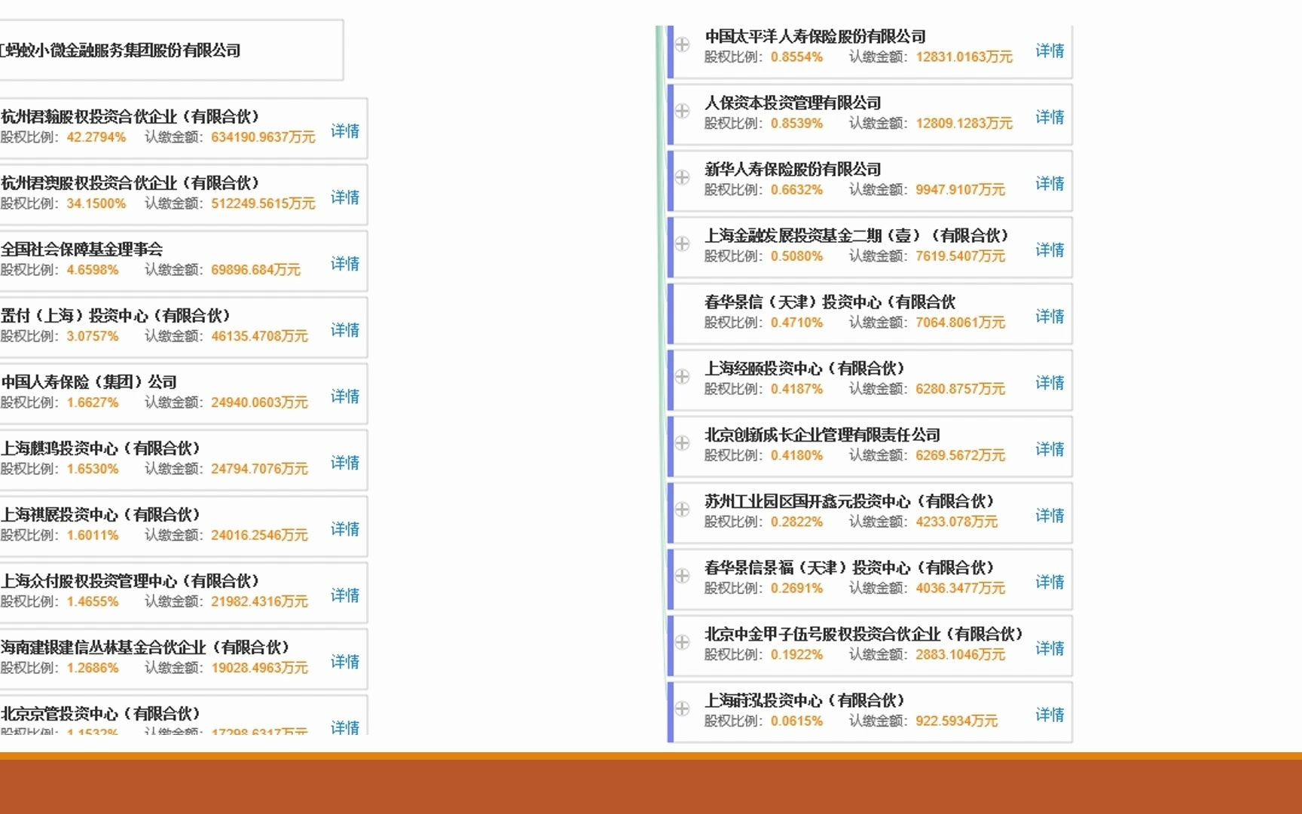The width and height of the screenshot is (1302, 814).
Task: Open 详情 for 春华景信(天津)投资中心
Action: click(1050, 316)
